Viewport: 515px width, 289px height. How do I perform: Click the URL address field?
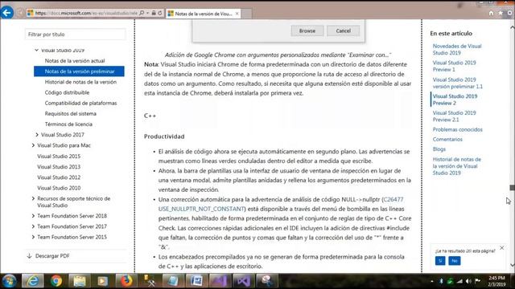click(x=86, y=13)
